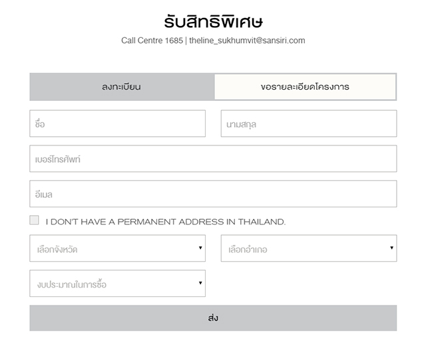This screenshot has width=426, height=358.
Task: Click the รับสิทธิพิเศษ page heading
Action: pyautogui.click(x=213, y=20)
